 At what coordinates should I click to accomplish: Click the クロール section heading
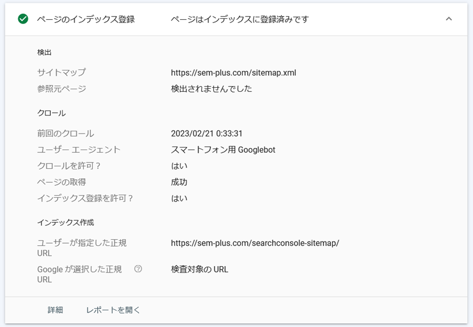click(52, 113)
